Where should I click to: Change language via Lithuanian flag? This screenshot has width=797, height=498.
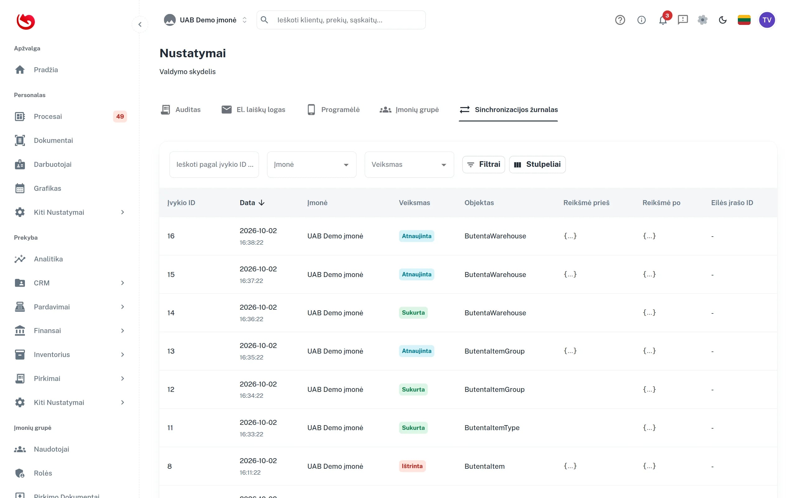(x=744, y=20)
